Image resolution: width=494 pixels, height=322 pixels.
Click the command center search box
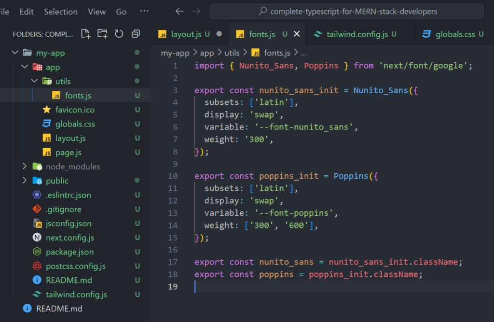[346, 11]
